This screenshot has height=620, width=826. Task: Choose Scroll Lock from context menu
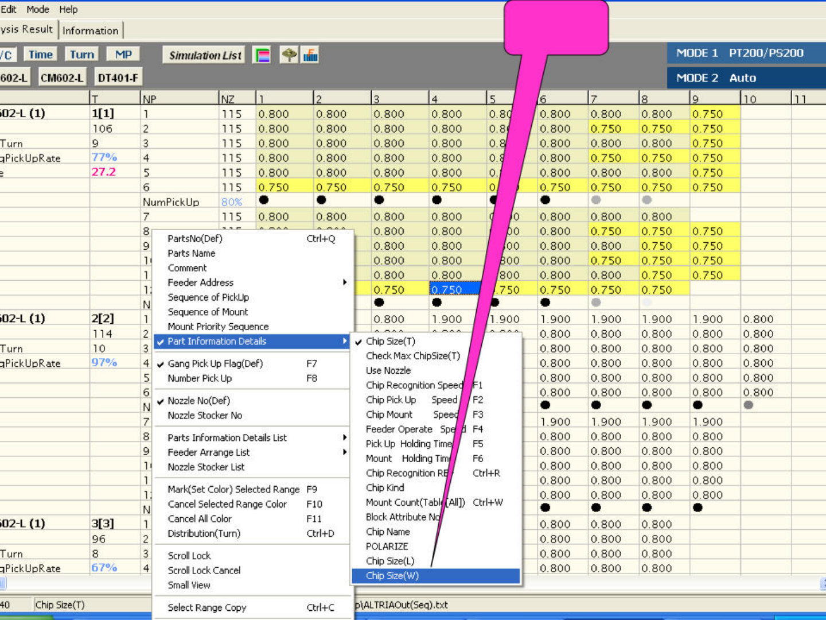click(189, 556)
